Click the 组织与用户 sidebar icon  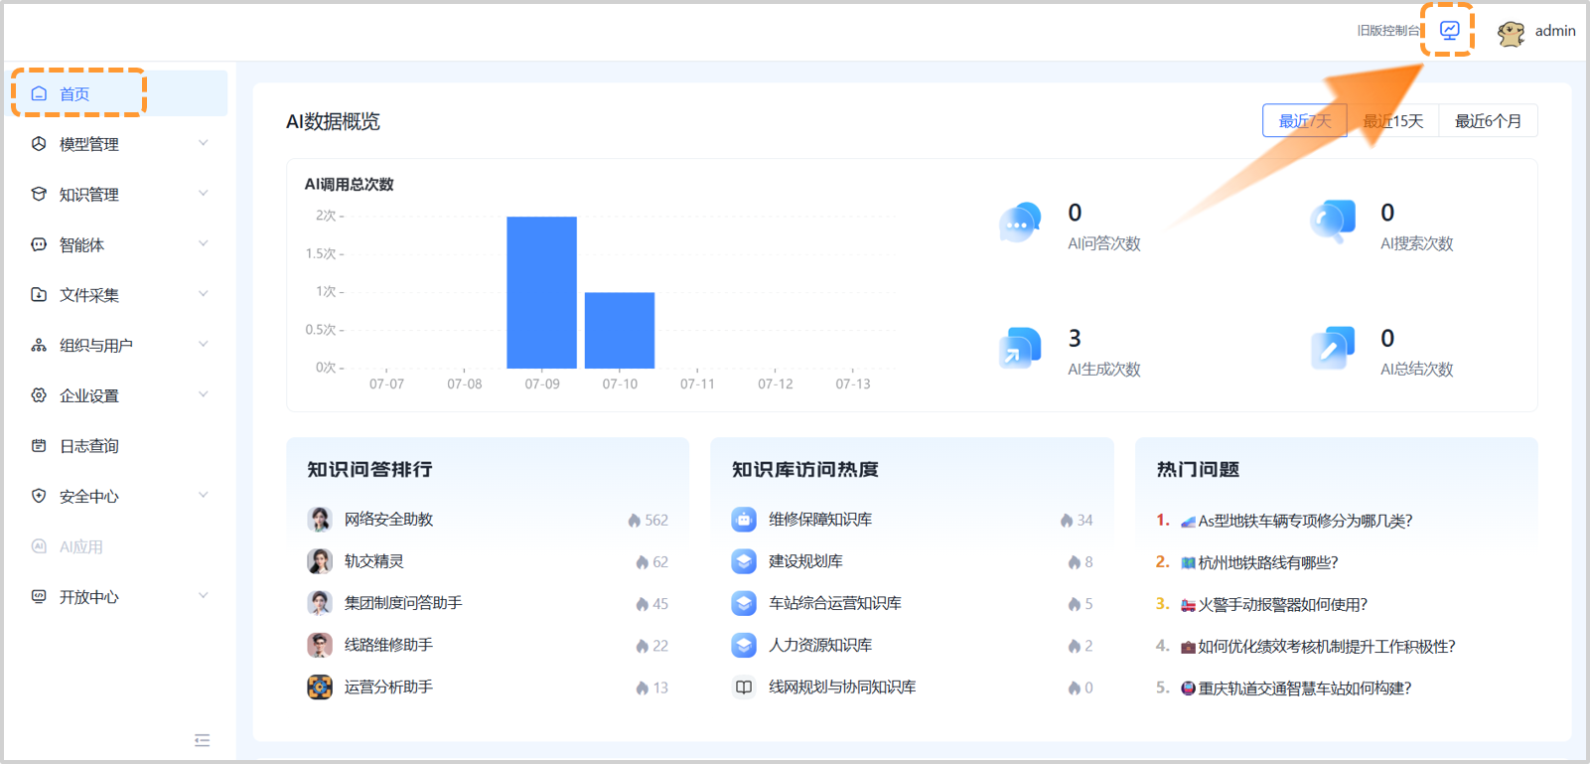coord(39,345)
